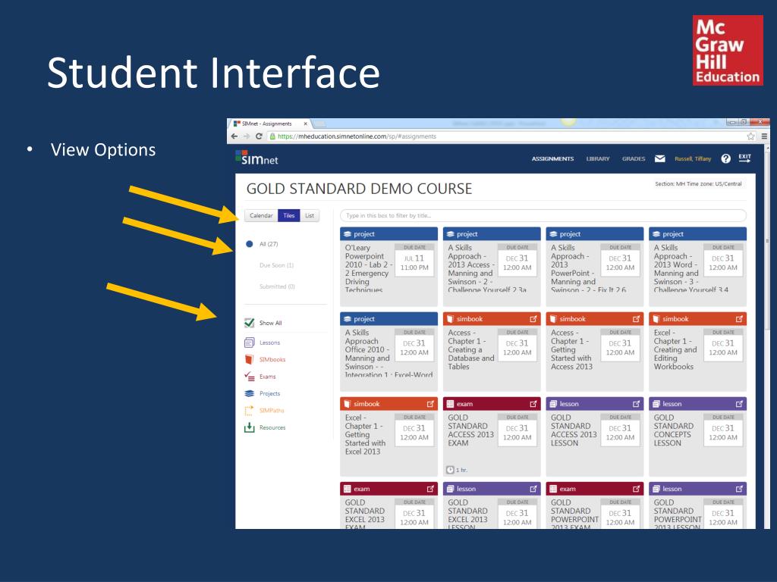The width and height of the screenshot is (777, 582).
Task: Open launch icon on GOLD STANDARD EXCEL 2013 EXAM
Action: coord(430,489)
